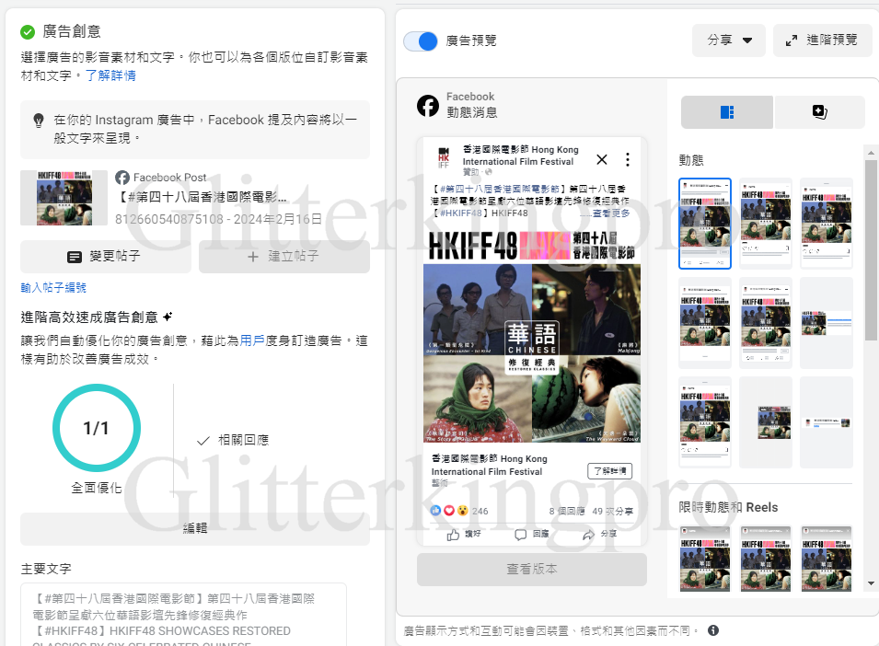The width and height of the screenshot is (879, 646).
Task: Select the wide banner placement thumbnail in second row
Action: coord(827,323)
